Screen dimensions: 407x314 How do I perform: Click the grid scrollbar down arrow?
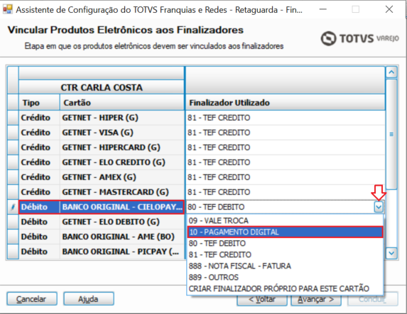[x=391, y=253]
